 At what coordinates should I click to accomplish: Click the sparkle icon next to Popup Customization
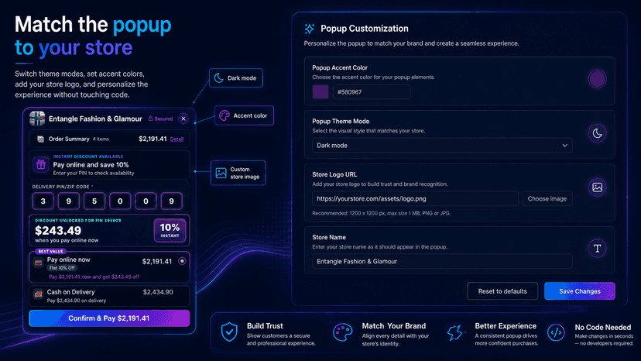point(310,29)
